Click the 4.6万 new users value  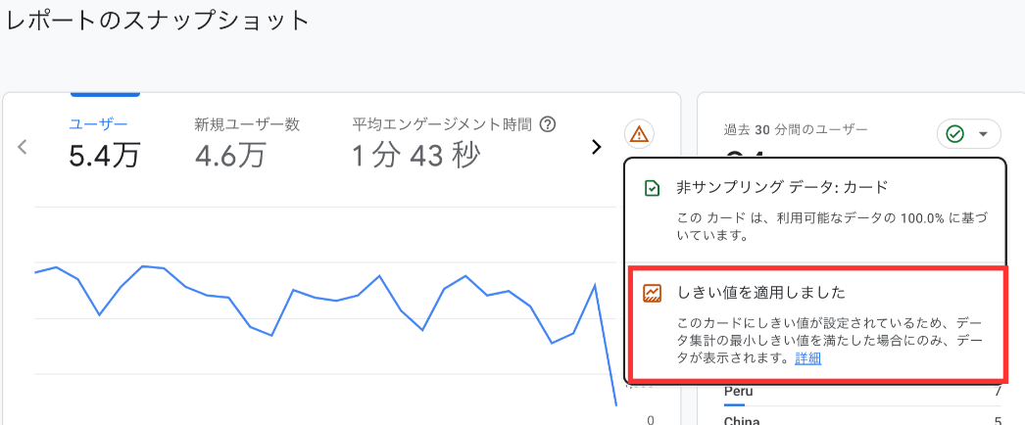pyautogui.click(x=230, y=156)
